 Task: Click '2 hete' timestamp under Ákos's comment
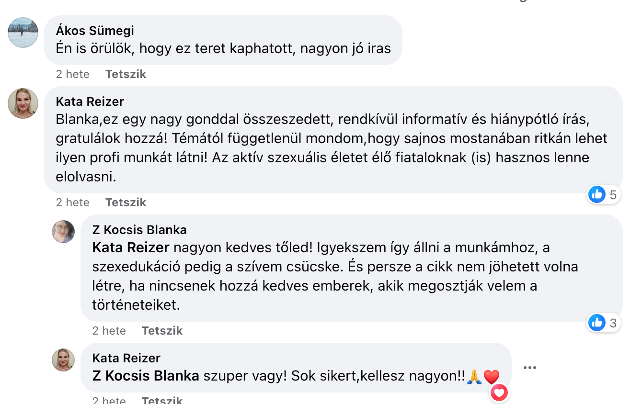point(73,74)
